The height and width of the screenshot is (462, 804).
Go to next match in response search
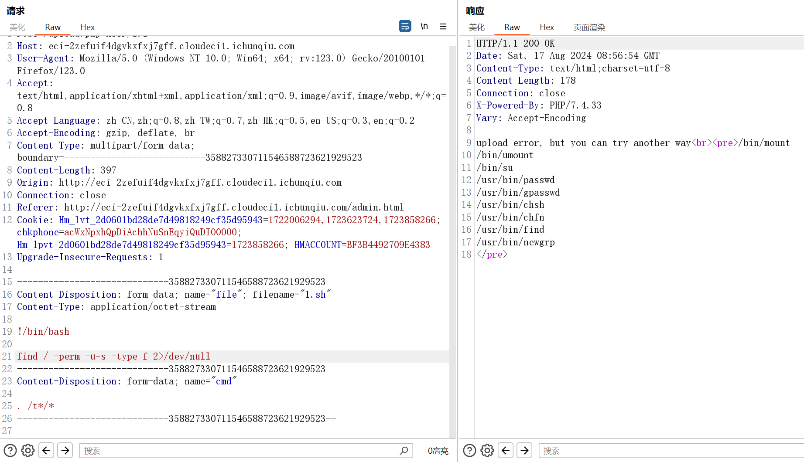coord(524,450)
